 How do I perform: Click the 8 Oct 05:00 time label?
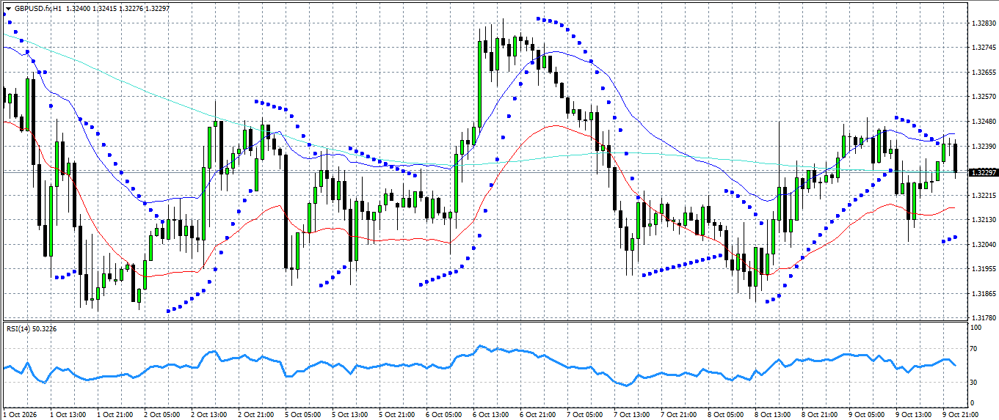725,414
